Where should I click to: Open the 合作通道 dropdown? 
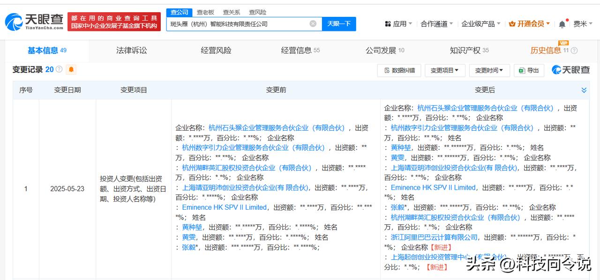pyautogui.click(x=437, y=24)
